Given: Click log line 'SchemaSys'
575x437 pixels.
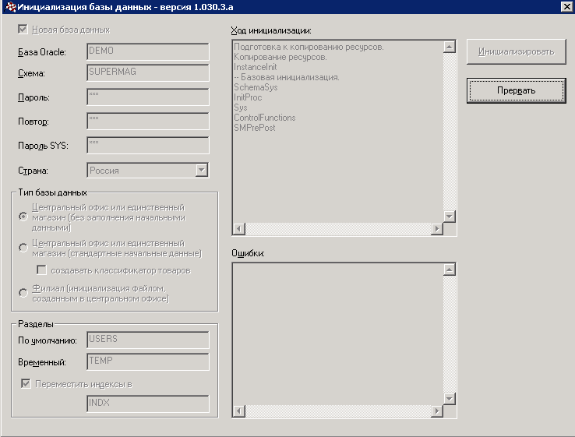Looking at the screenshot, I should pyautogui.click(x=256, y=87).
